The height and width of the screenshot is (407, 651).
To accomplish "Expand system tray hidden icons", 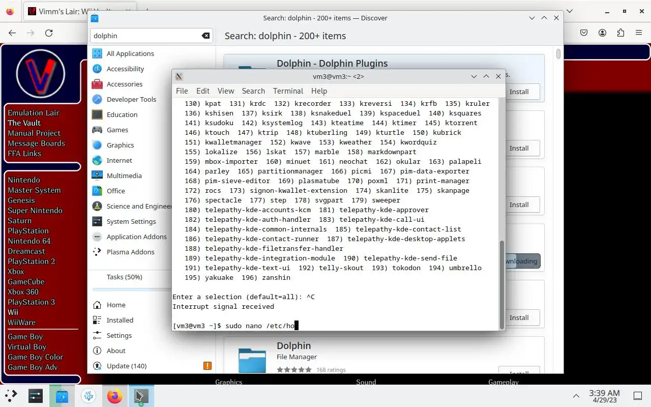I will click(x=576, y=396).
